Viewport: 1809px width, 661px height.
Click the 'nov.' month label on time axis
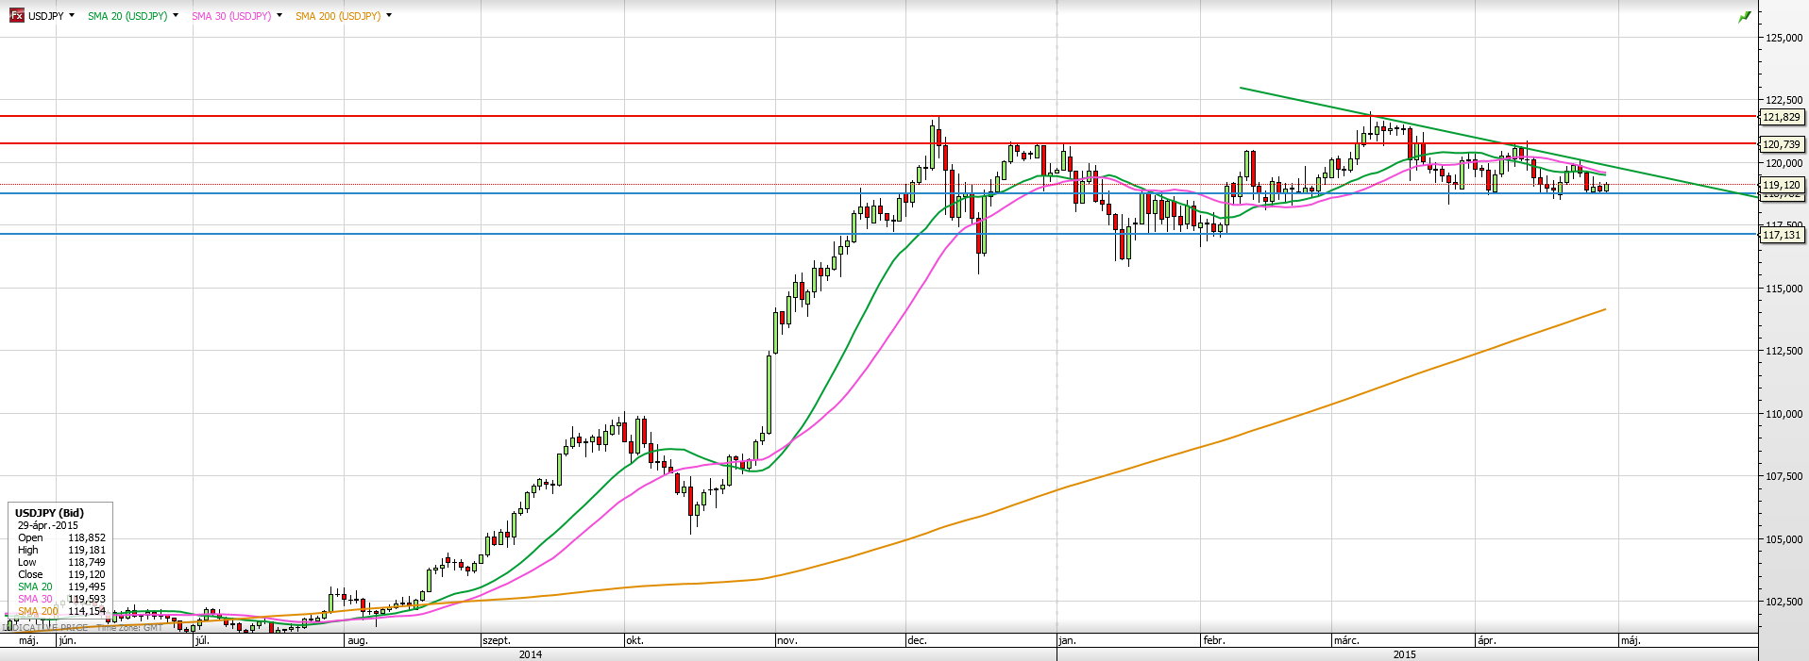pos(786,640)
